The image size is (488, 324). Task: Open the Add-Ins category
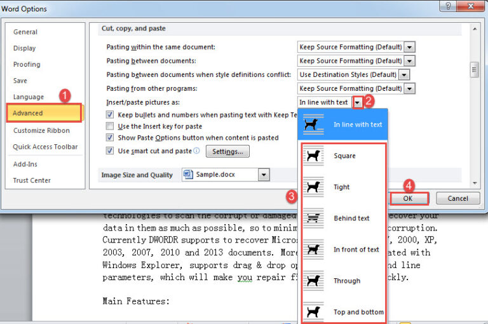click(x=25, y=164)
